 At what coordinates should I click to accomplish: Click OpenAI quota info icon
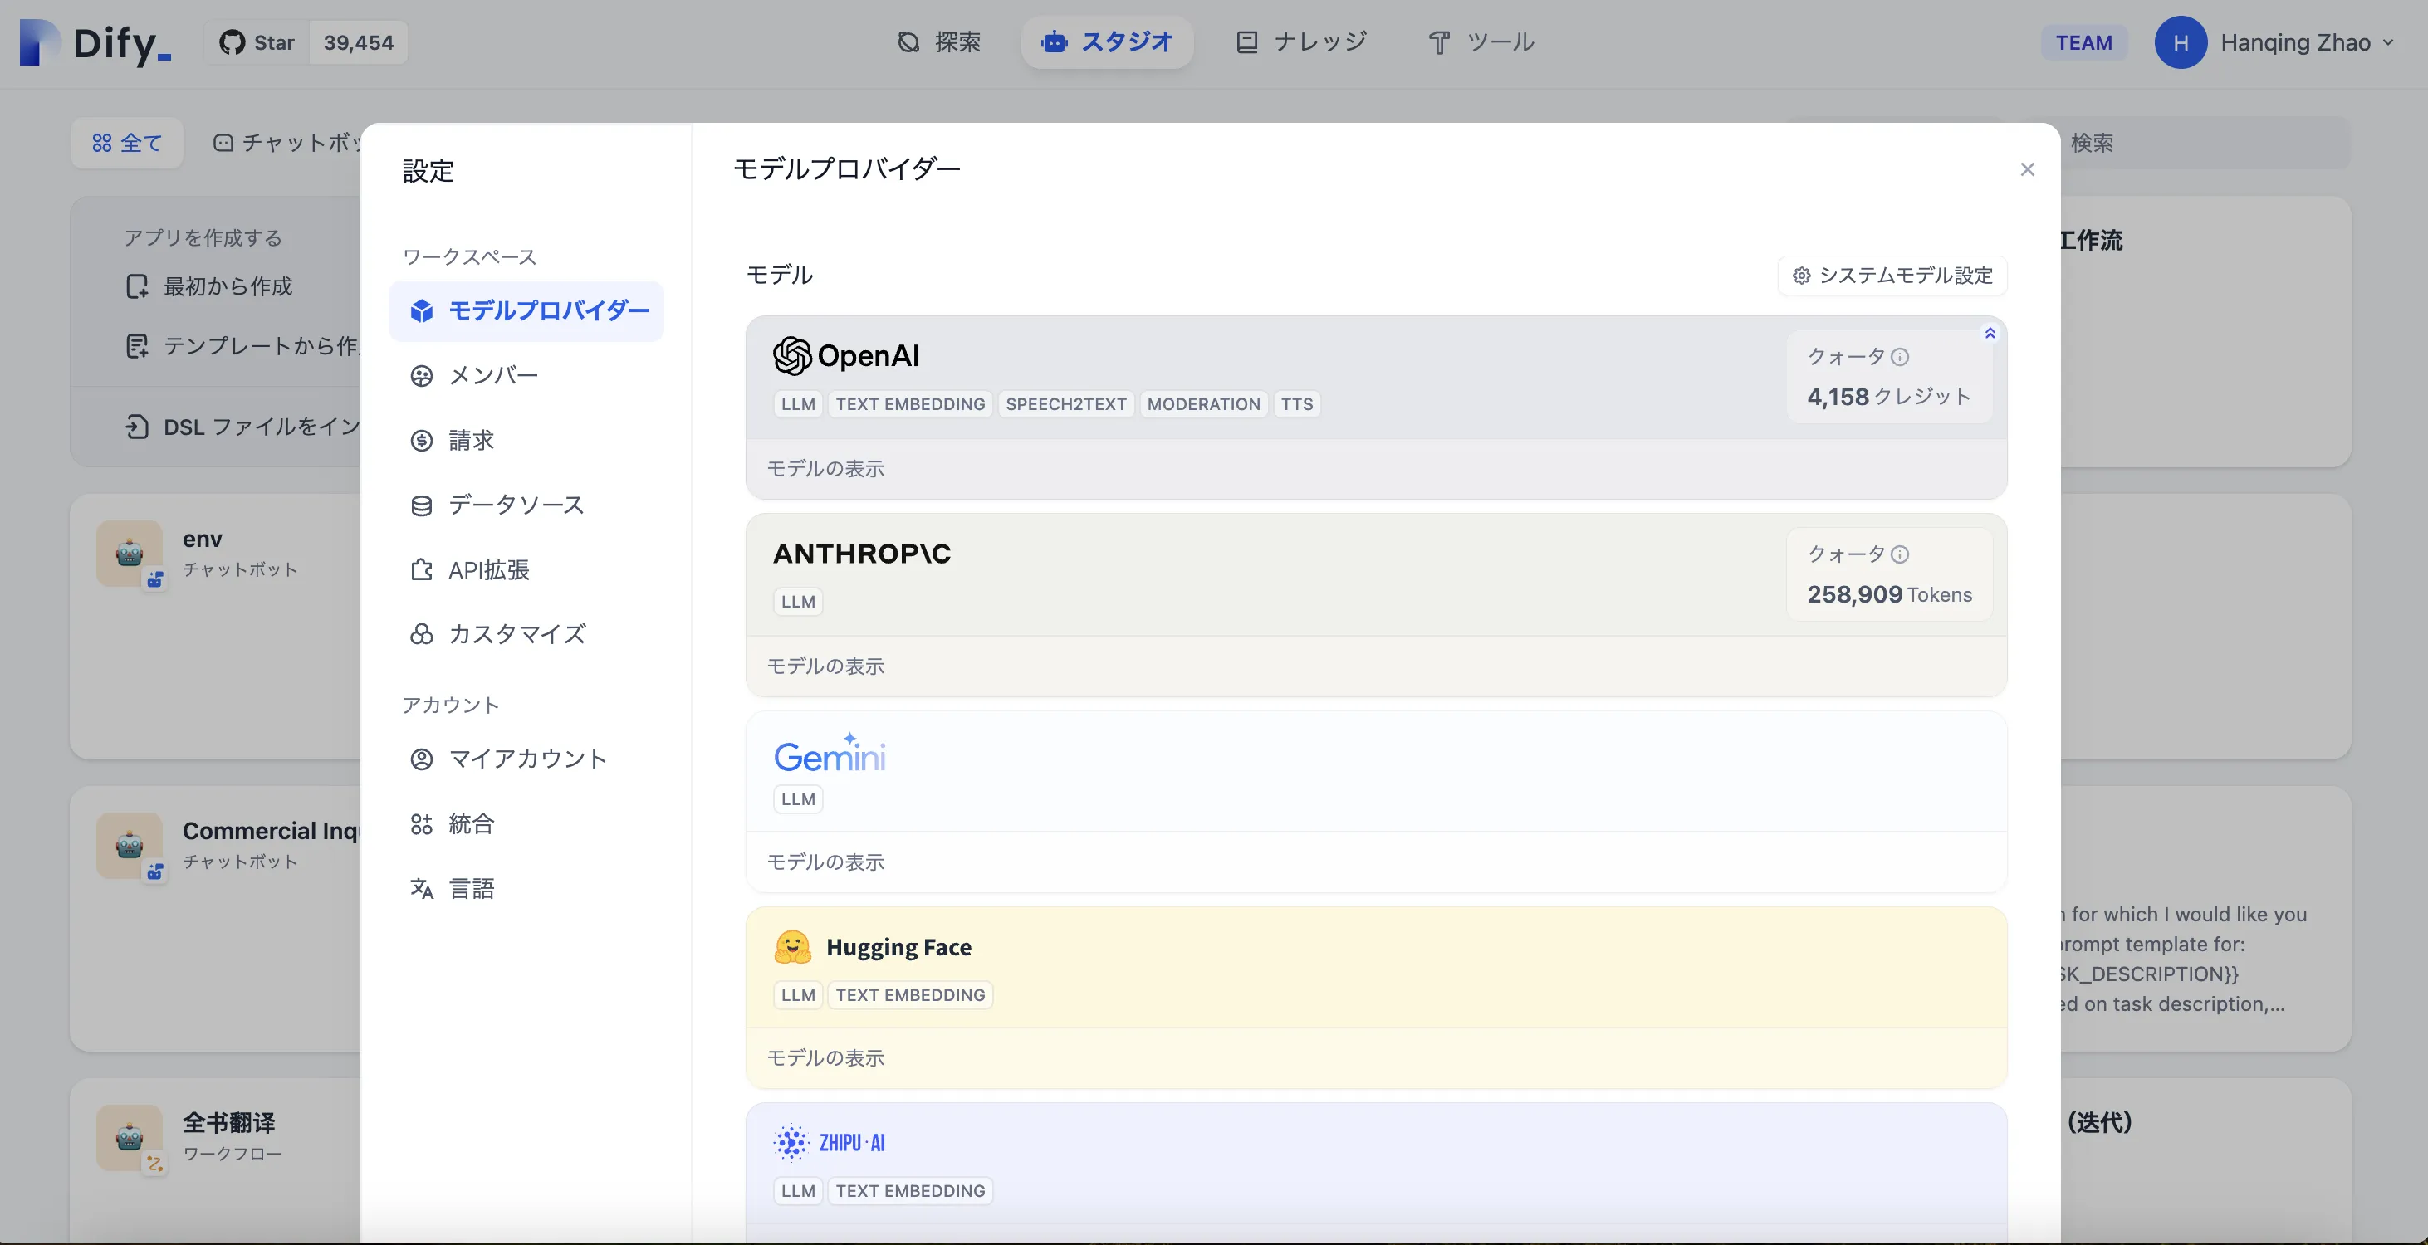1900,357
